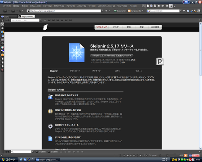202x162 pixels.
Task: Open the お気に入り menu
Action: pos(35,6)
